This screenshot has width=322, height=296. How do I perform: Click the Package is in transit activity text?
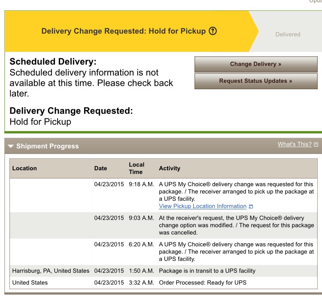[x=207, y=271]
